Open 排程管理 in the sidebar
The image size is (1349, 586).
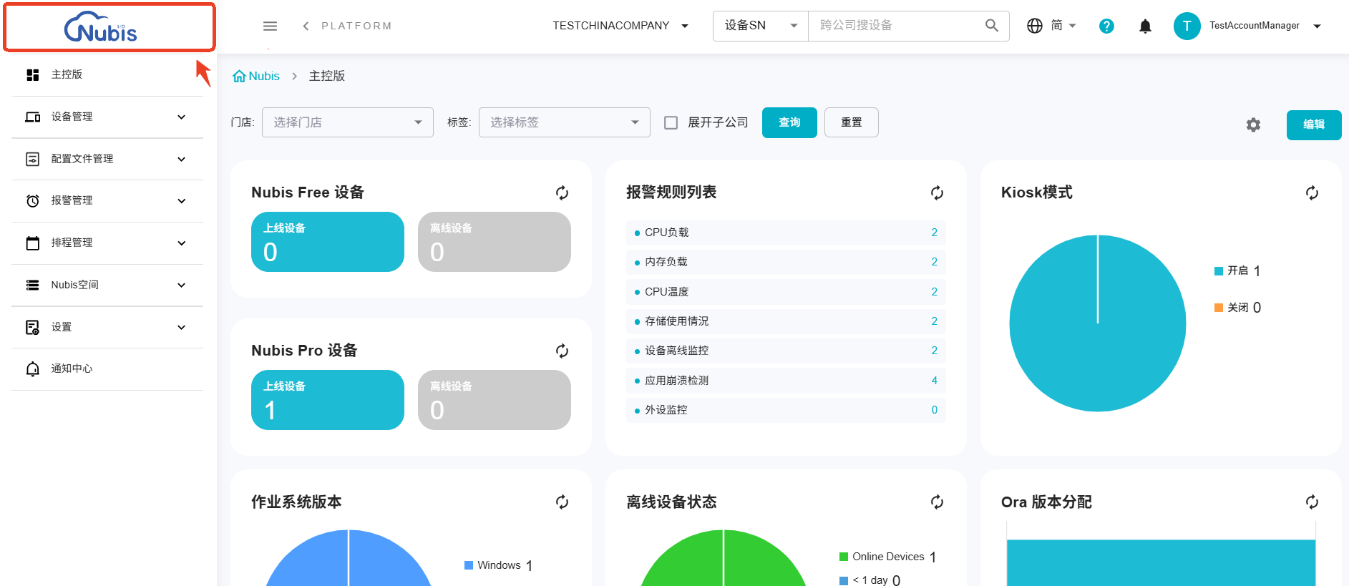pyautogui.click(x=107, y=243)
